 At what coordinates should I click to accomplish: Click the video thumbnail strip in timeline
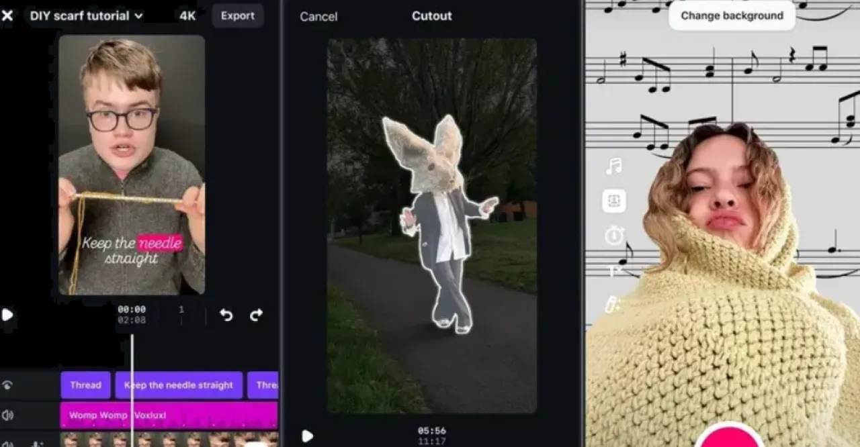(x=169, y=439)
